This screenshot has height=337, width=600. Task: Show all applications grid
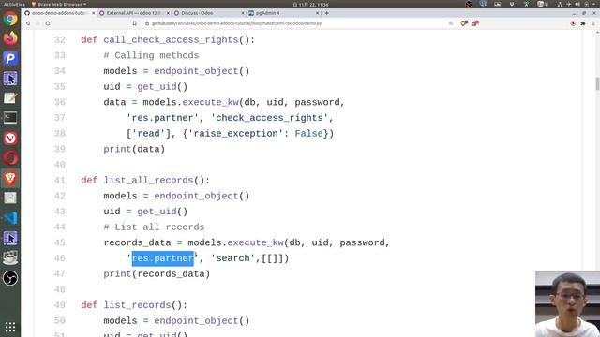pos(10,327)
